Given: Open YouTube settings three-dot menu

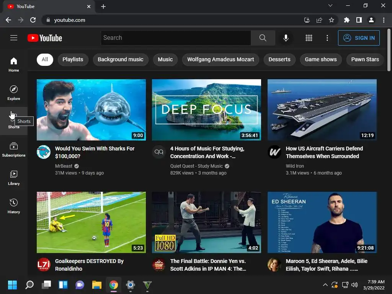Looking at the screenshot, I should point(327,38).
